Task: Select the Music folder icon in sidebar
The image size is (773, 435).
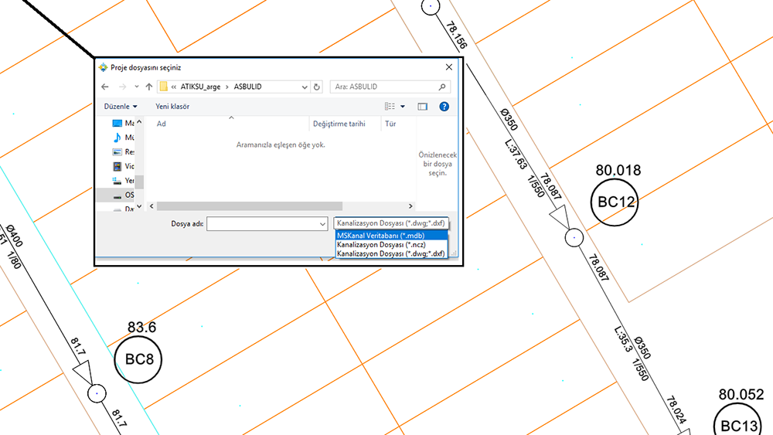Action: point(117,138)
